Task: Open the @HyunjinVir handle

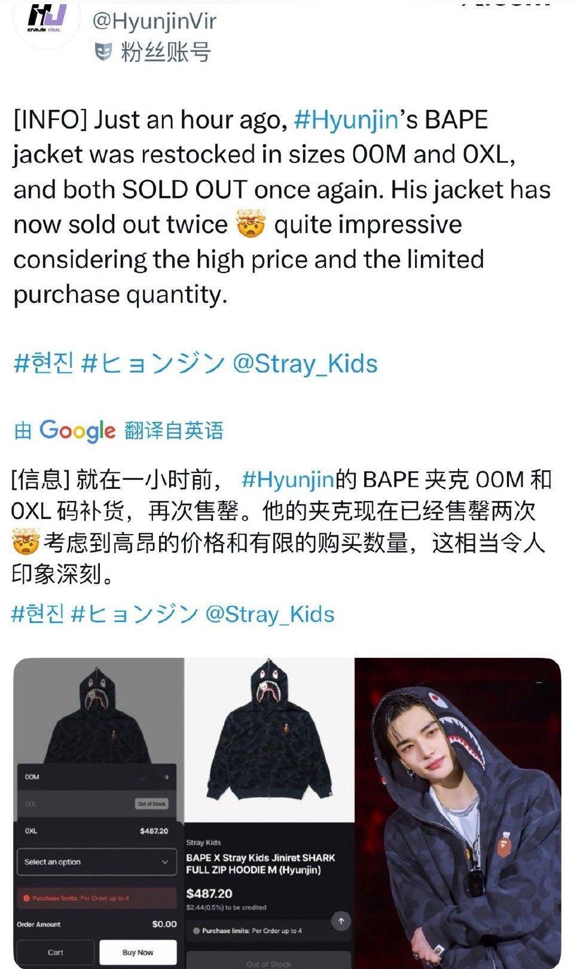Action: [x=154, y=22]
